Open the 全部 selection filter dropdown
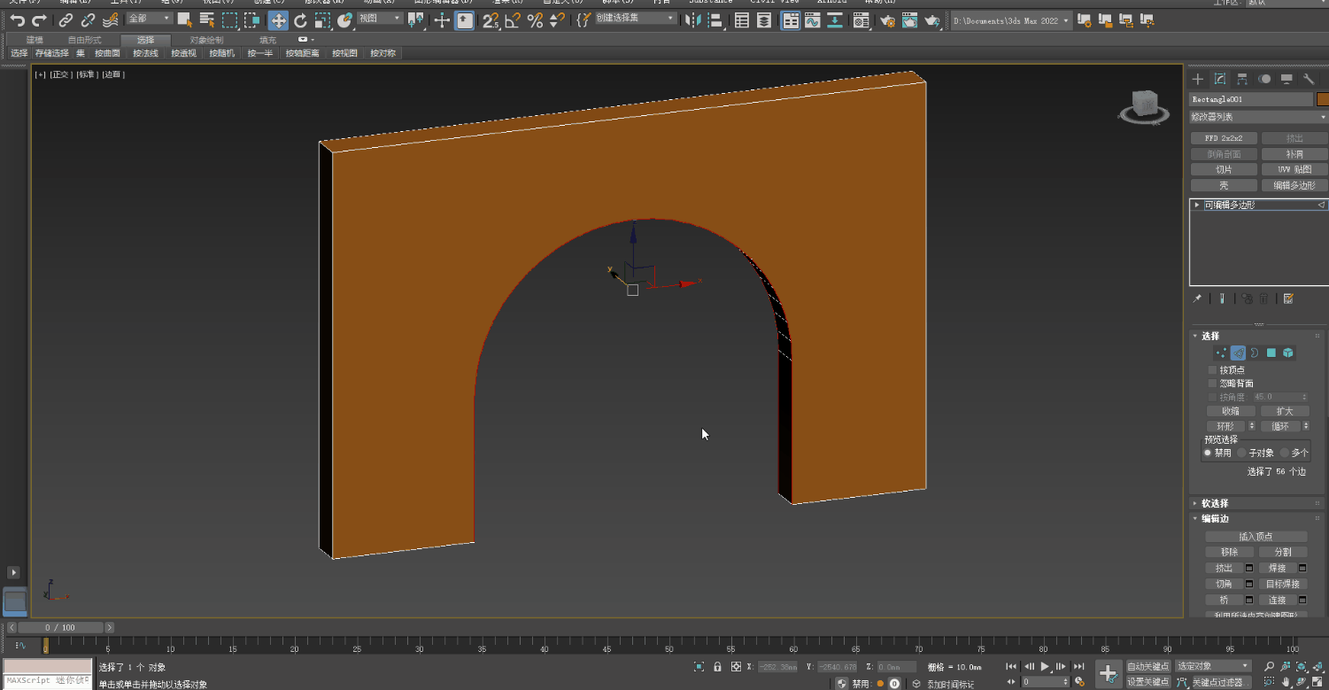The width and height of the screenshot is (1329, 690). coord(149,19)
